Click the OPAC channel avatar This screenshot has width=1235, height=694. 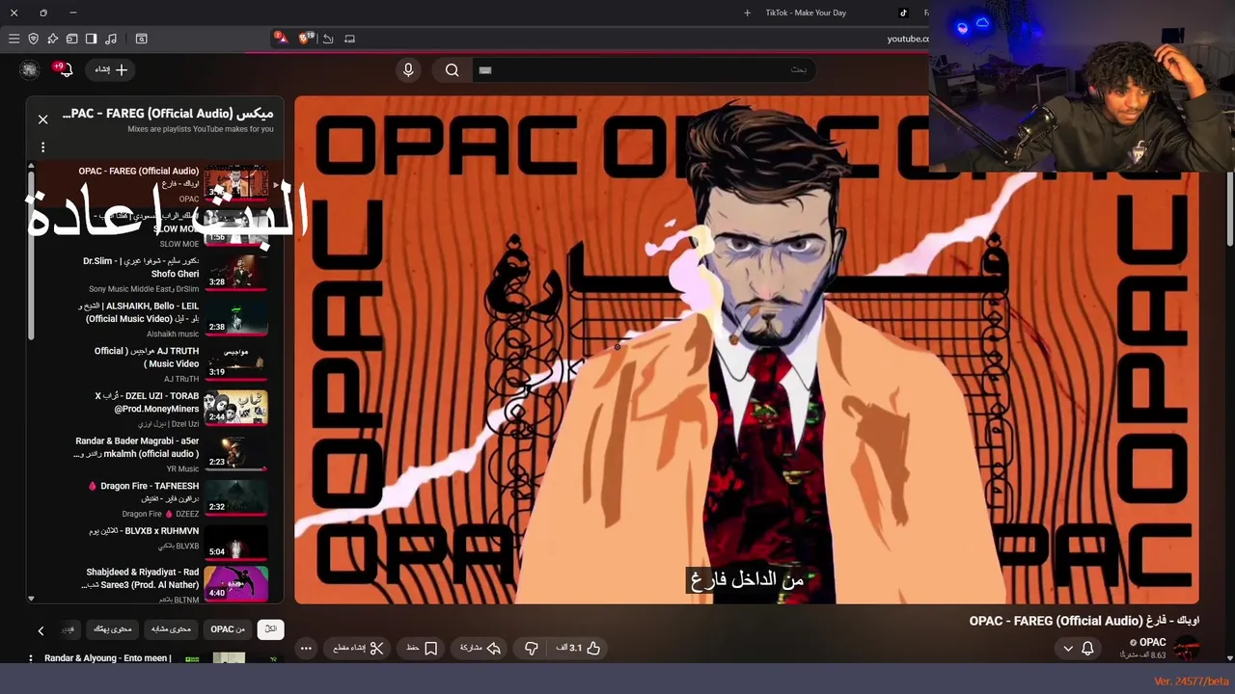[x=1186, y=648]
